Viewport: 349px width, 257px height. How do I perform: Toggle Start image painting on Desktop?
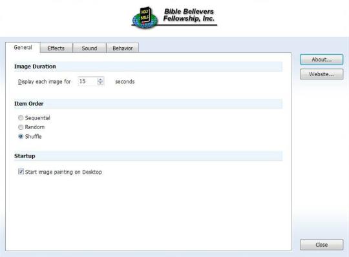pos(60,172)
